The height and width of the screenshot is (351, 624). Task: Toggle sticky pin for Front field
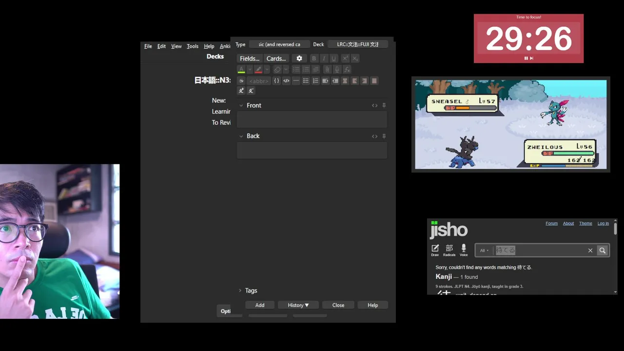(x=384, y=105)
